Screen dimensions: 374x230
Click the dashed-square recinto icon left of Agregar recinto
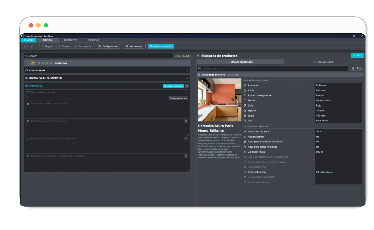click(28, 98)
